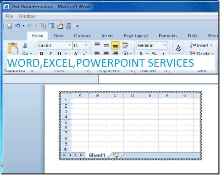220x175 pixels.
Task: Toggle the highlighted bottom-align button
Action: coord(115,45)
